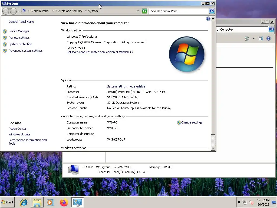
Task: Toggle the preview pane icon in Computer window
Action: (x=261, y=38)
